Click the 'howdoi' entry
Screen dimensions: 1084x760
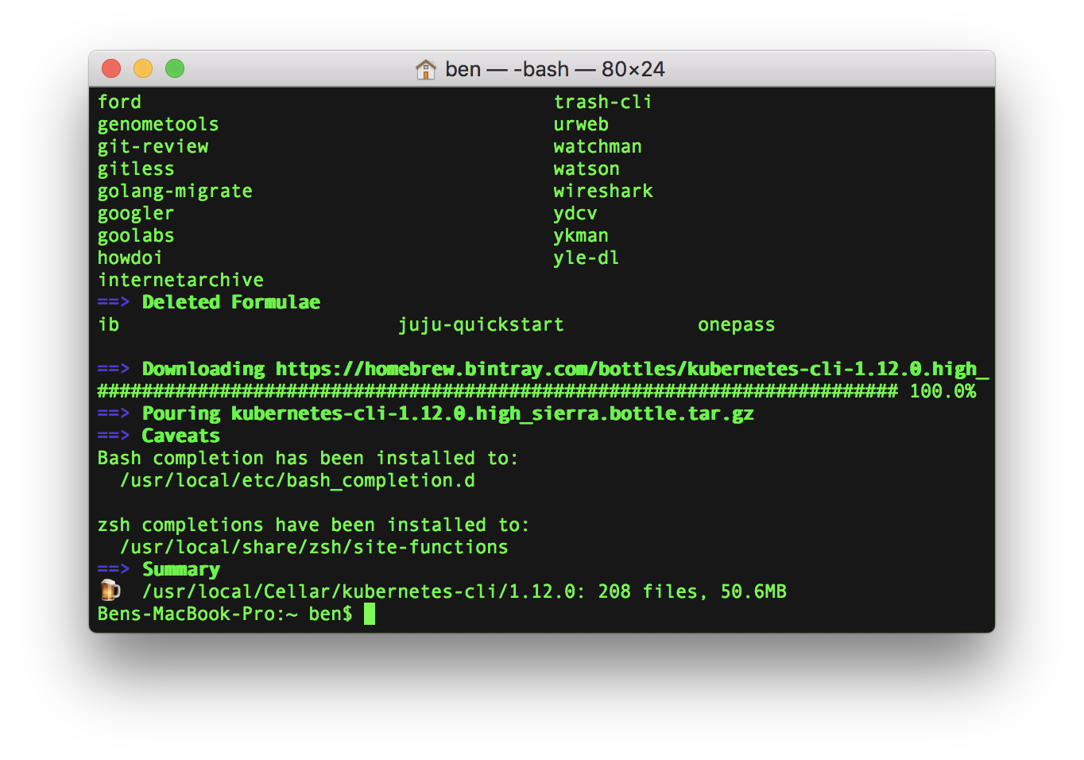130,258
